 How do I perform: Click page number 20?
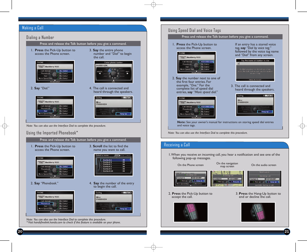20,231
